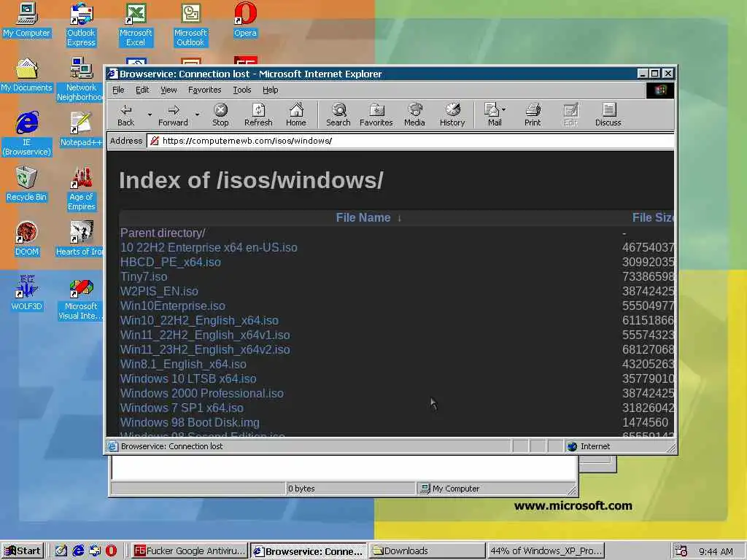Select the IE (Browservice) desktop icon

click(26, 134)
